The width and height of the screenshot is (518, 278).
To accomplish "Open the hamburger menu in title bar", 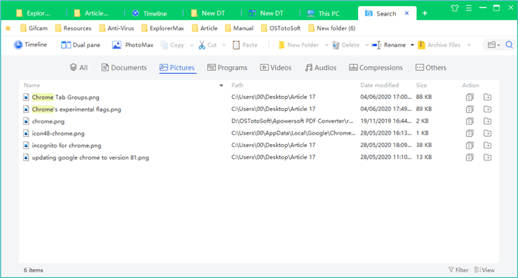I will (468, 8).
